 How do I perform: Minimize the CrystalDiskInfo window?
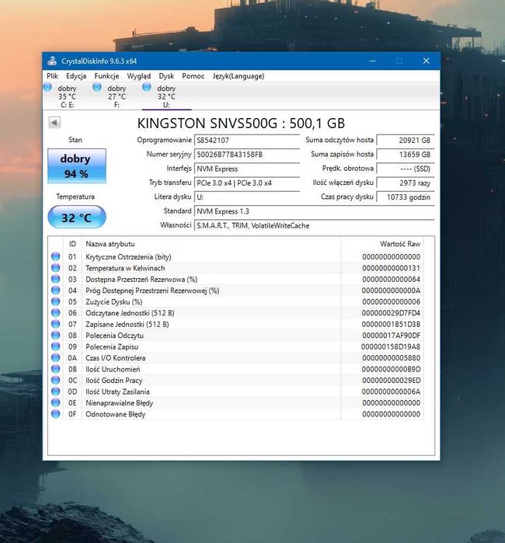(373, 61)
